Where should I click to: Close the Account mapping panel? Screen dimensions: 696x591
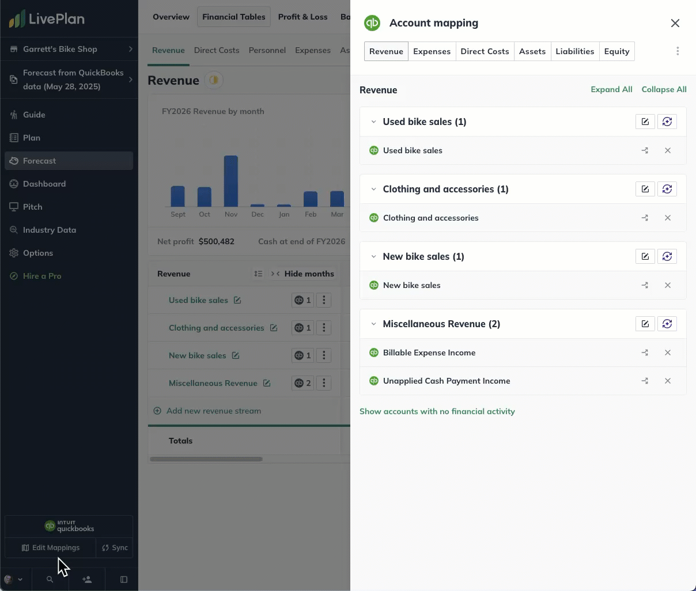point(675,23)
